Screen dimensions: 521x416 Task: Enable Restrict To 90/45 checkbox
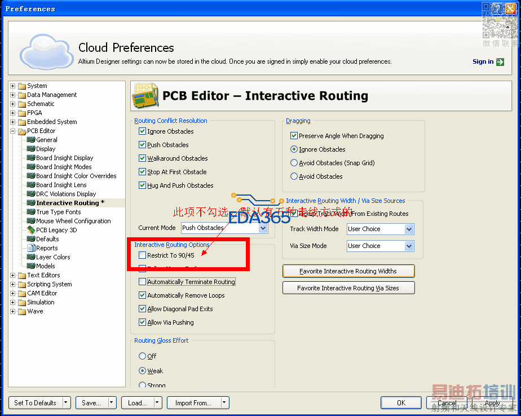[142, 255]
